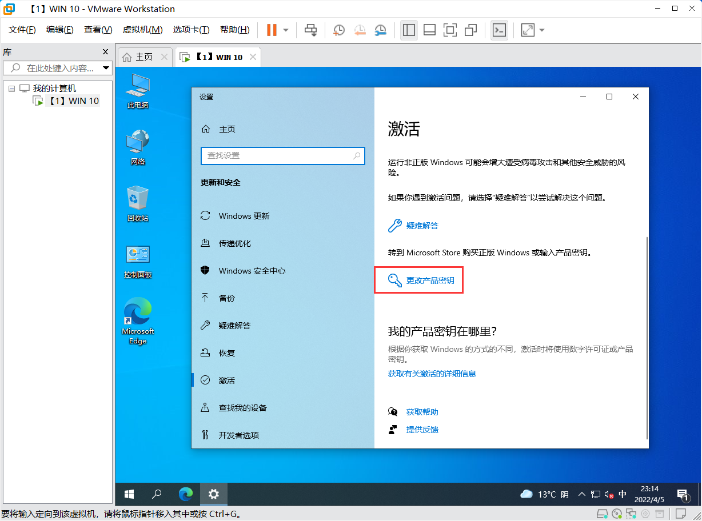Click the 中 input method indicator
Screen dimensions: 702x521
623,494
